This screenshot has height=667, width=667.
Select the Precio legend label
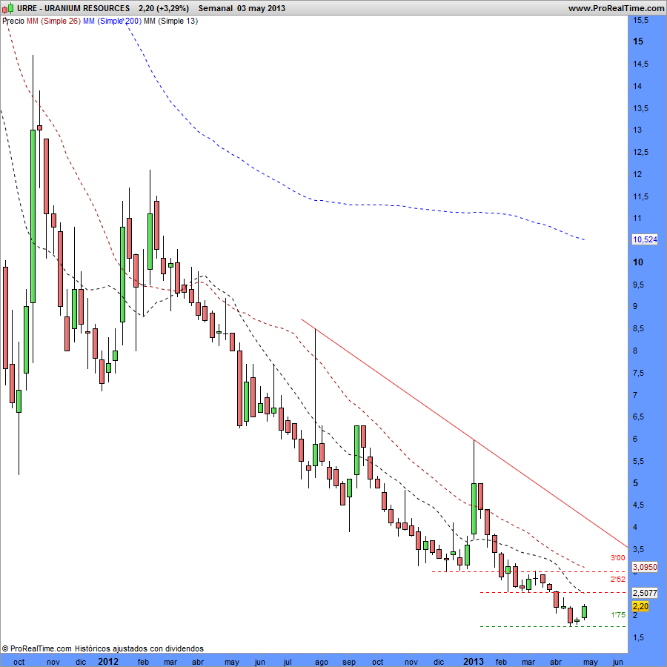coord(13,21)
